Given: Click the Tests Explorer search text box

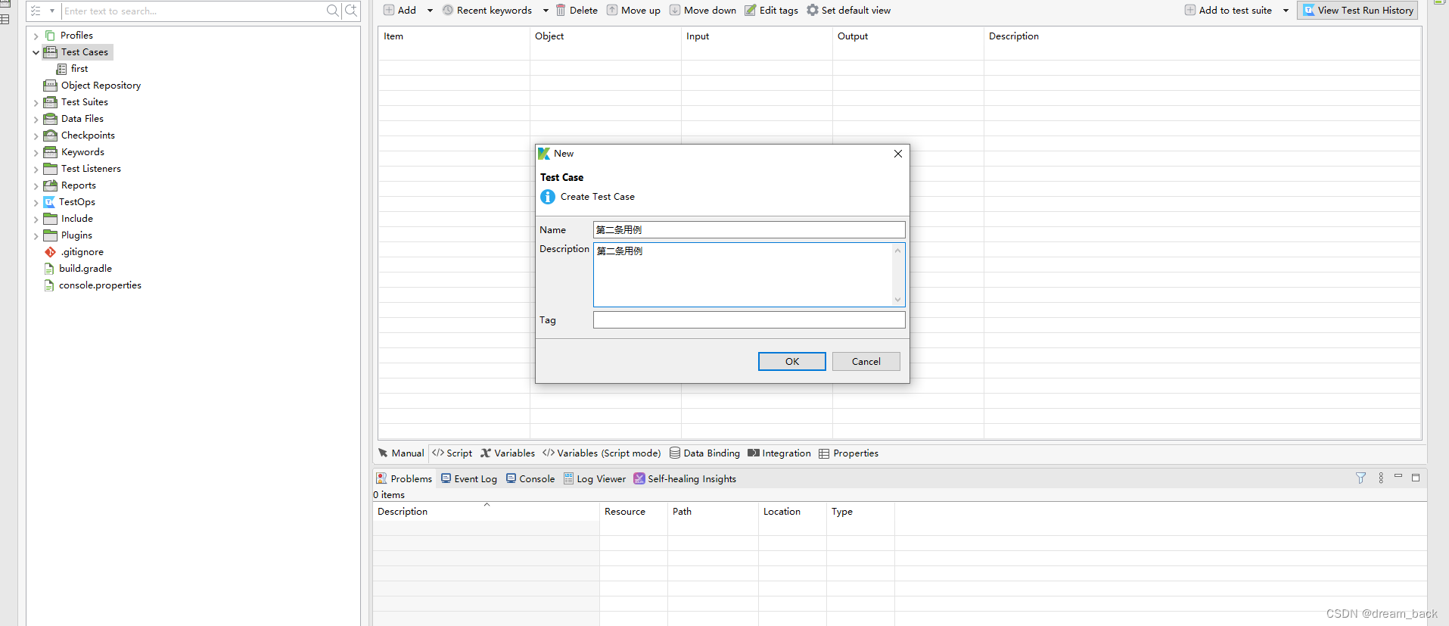Looking at the screenshot, I should click(193, 11).
